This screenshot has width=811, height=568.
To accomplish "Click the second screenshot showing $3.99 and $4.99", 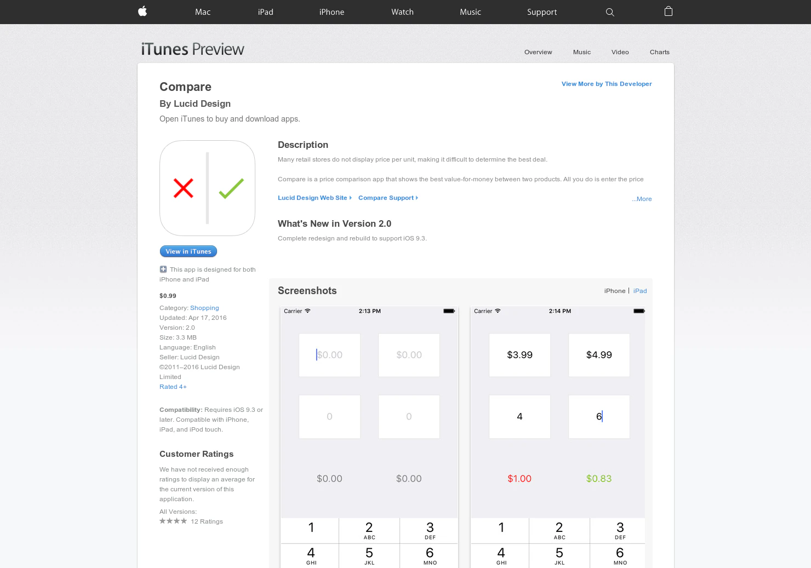I will pos(558,437).
